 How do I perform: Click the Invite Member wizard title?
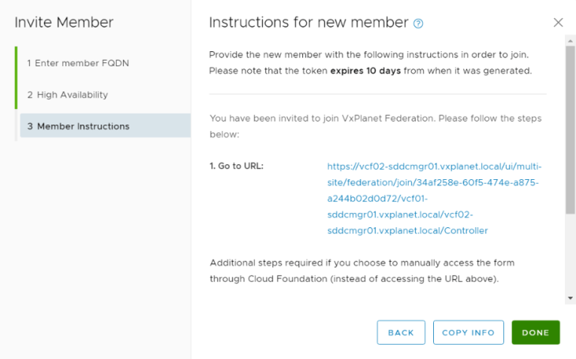pos(64,22)
